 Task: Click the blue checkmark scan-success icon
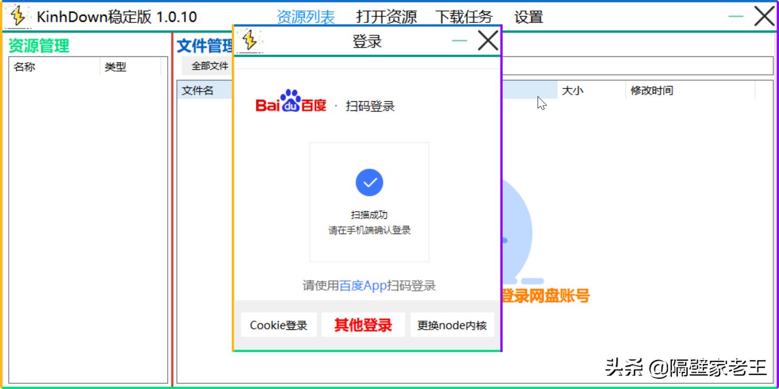point(370,182)
